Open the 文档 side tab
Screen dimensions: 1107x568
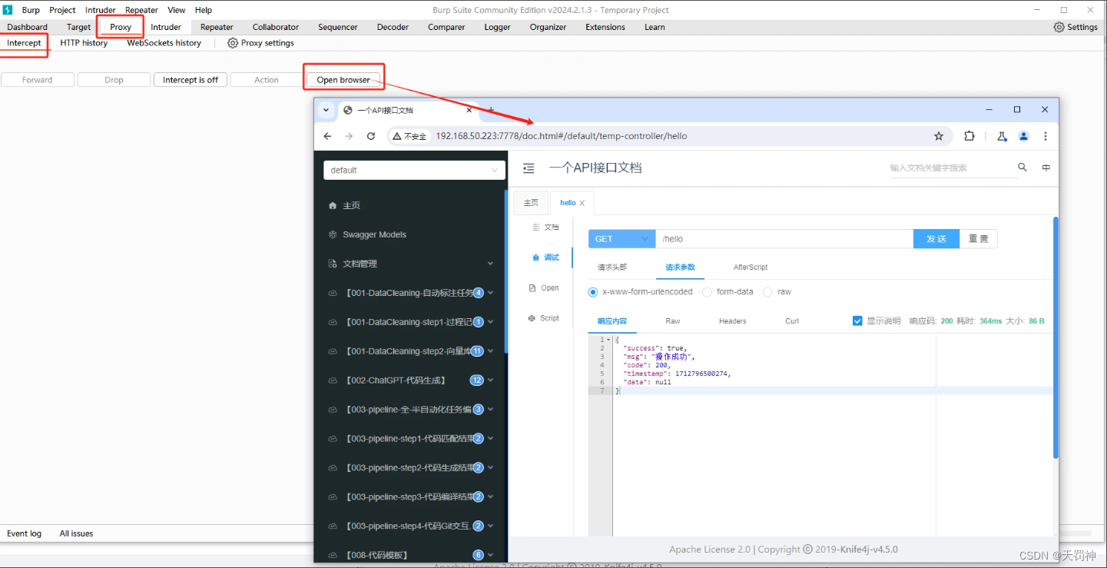[x=545, y=228]
